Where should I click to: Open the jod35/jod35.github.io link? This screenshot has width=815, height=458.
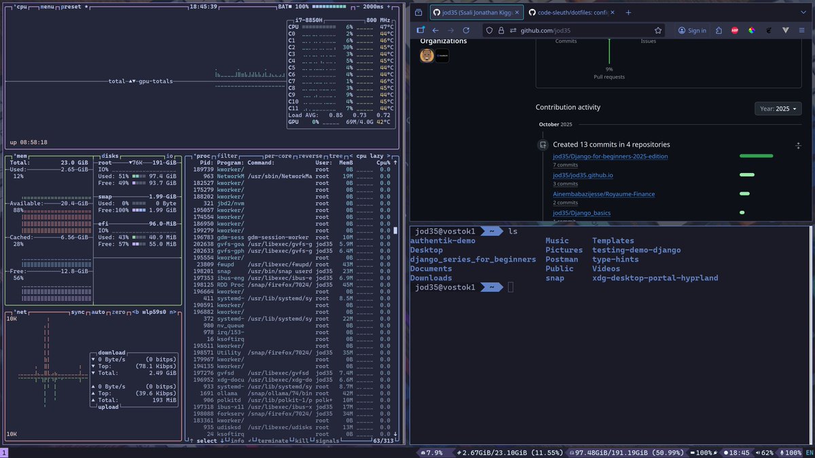(x=583, y=175)
